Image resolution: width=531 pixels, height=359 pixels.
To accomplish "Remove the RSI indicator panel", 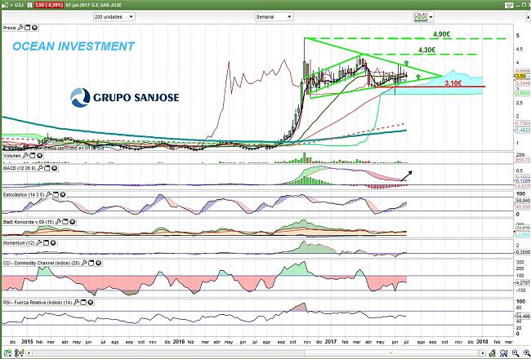I will 91,302.
